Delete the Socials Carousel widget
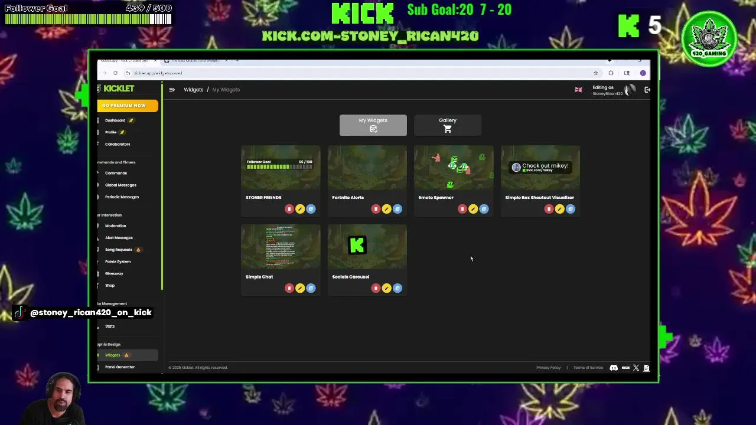This screenshot has height=425, width=756. (376, 288)
